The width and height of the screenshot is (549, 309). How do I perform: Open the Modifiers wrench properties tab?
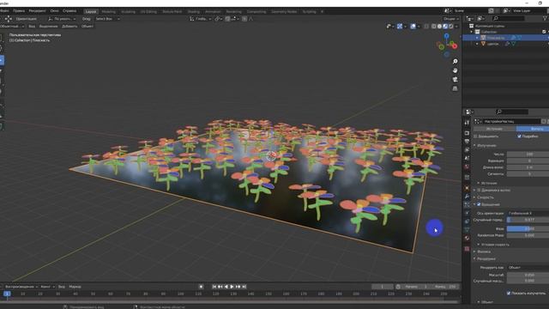[467, 197]
